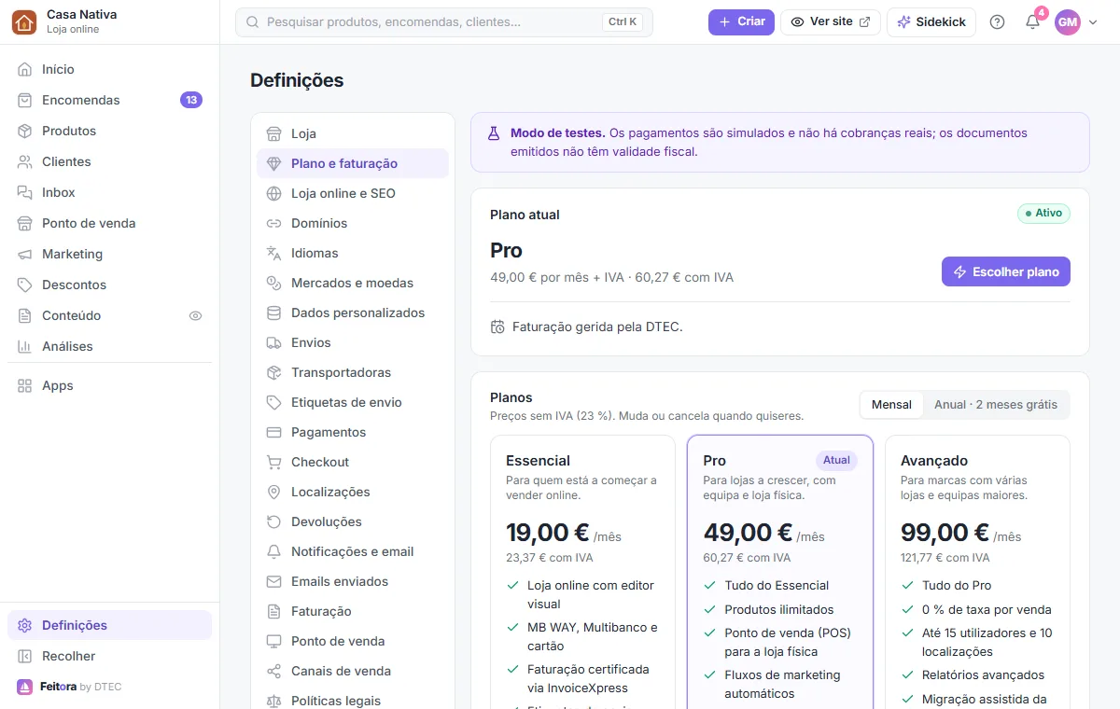The width and height of the screenshot is (1120, 709).
Task: Toggle Conteúdo eye visibility icon
Action: click(x=195, y=315)
